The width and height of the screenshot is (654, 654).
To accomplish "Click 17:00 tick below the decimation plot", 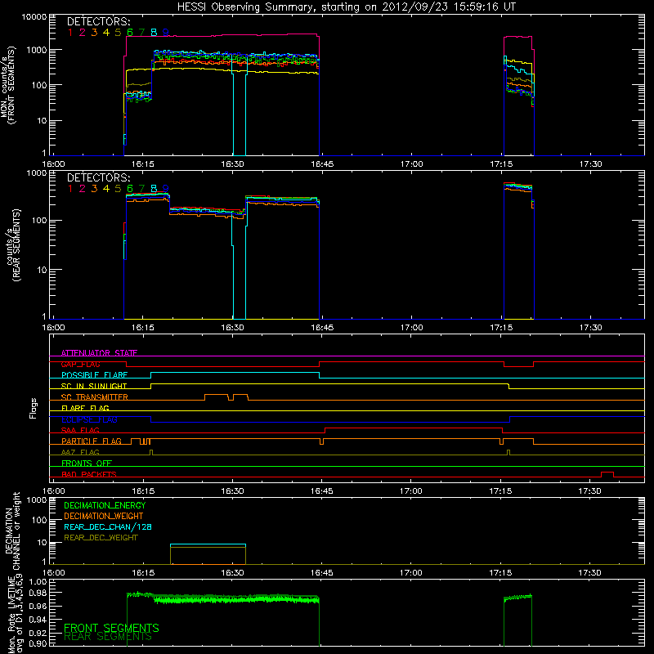I will [411, 573].
